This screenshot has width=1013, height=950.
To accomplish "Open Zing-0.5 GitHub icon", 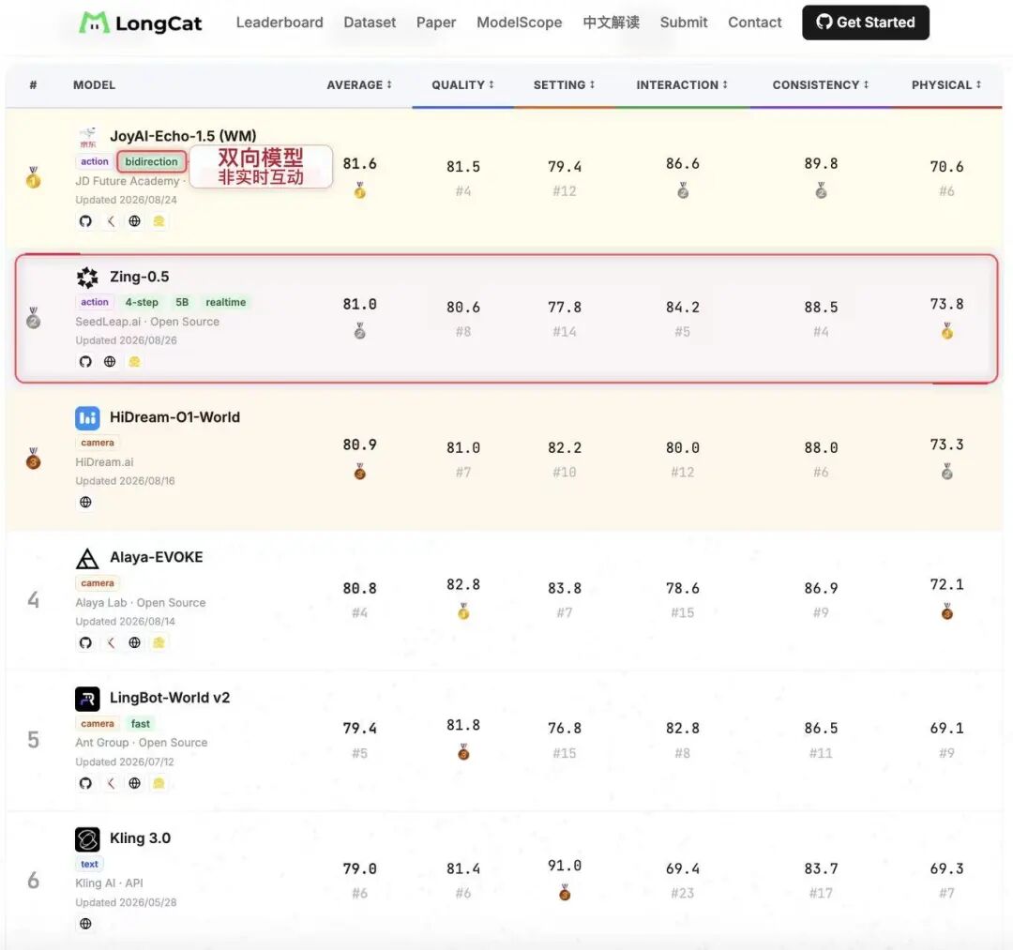I will click(85, 362).
